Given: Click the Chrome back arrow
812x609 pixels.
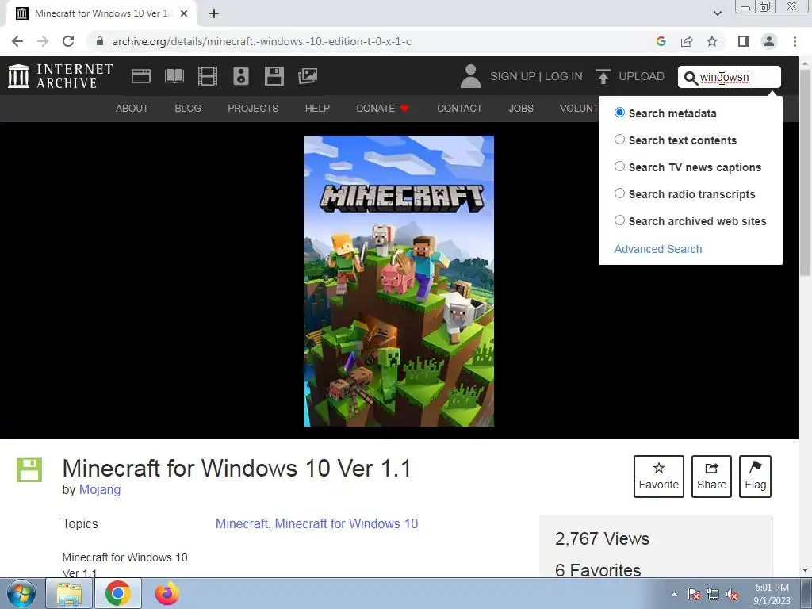Looking at the screenshot, I should coord(17,41).
